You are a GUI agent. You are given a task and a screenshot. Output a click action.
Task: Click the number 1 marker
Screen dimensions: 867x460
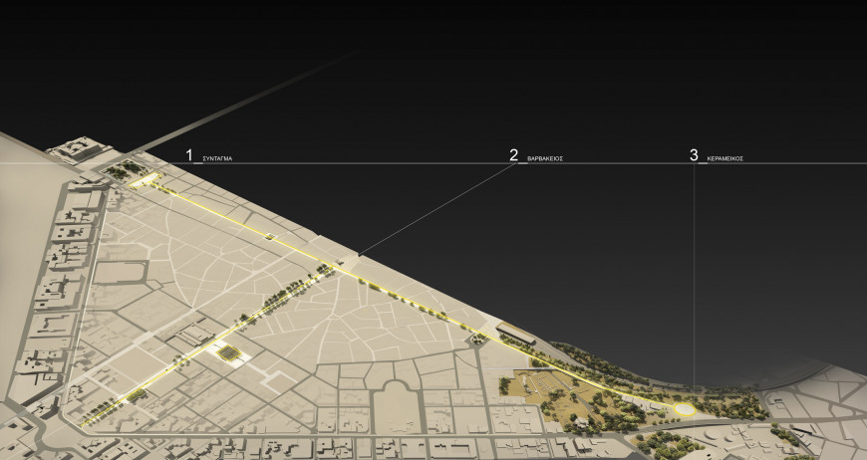pos(189,155)
